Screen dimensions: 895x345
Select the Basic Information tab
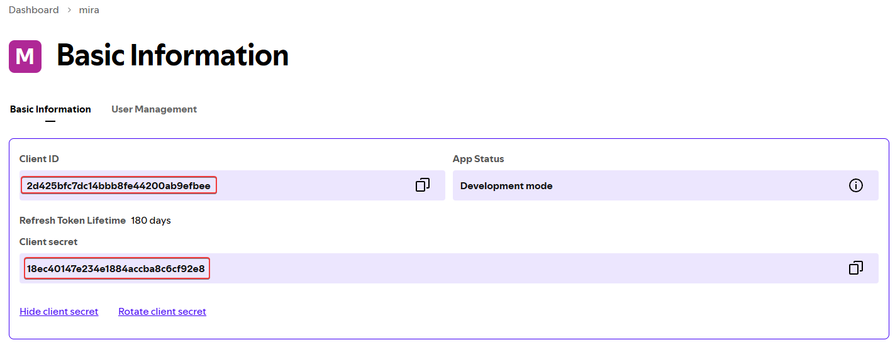(x=50, y=109)
